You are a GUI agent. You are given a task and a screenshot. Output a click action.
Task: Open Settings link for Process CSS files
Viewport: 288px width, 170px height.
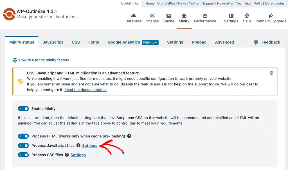[78, 155]
